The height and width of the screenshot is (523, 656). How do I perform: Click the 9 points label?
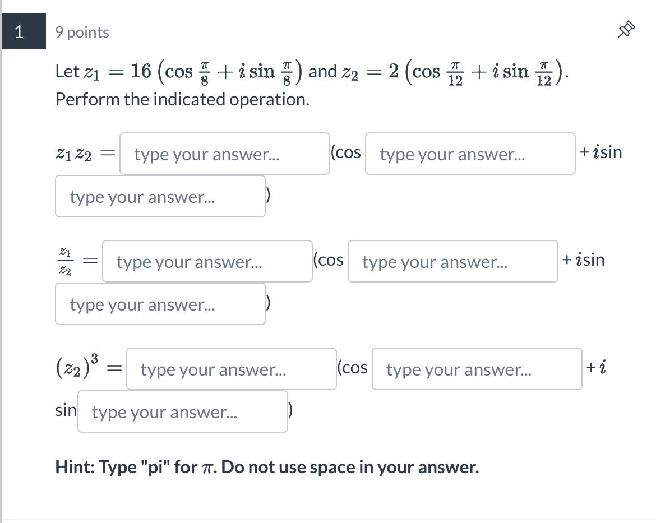(82, 32)
